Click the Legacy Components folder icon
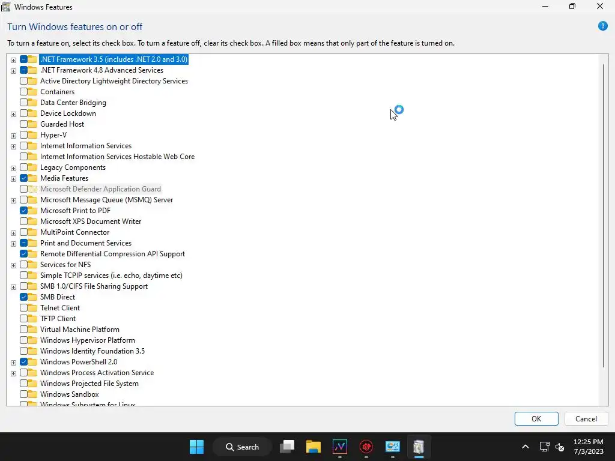The image size is (615, 461). [32, 167]
